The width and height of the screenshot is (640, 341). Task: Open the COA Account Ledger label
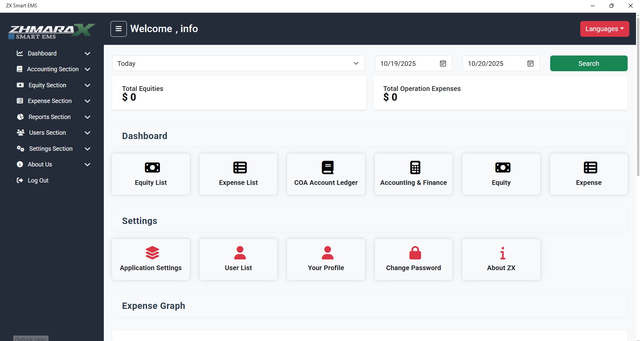pos(326,183)
